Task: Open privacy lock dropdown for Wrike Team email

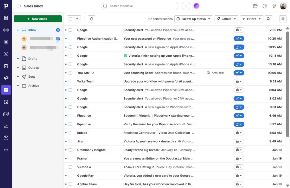Action: [x=239, y=81]
